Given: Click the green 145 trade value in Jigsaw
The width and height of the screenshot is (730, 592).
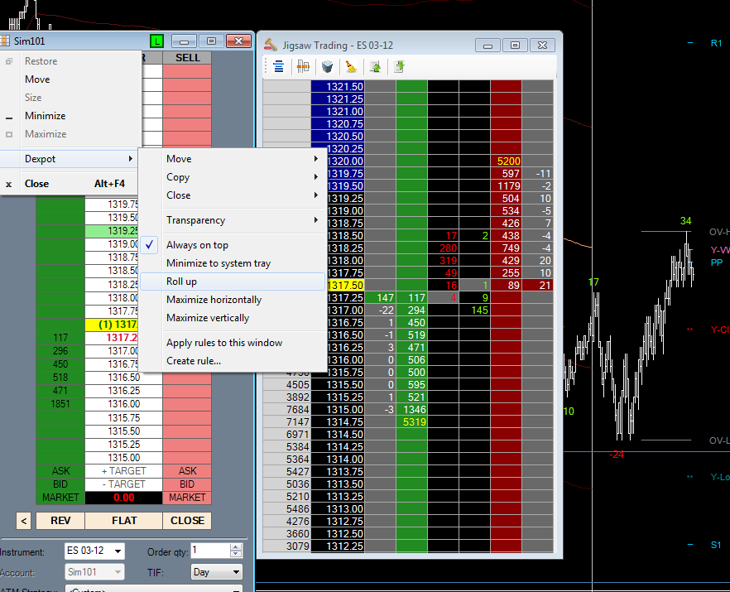Looking at the screenshot, I should [475, 310].
